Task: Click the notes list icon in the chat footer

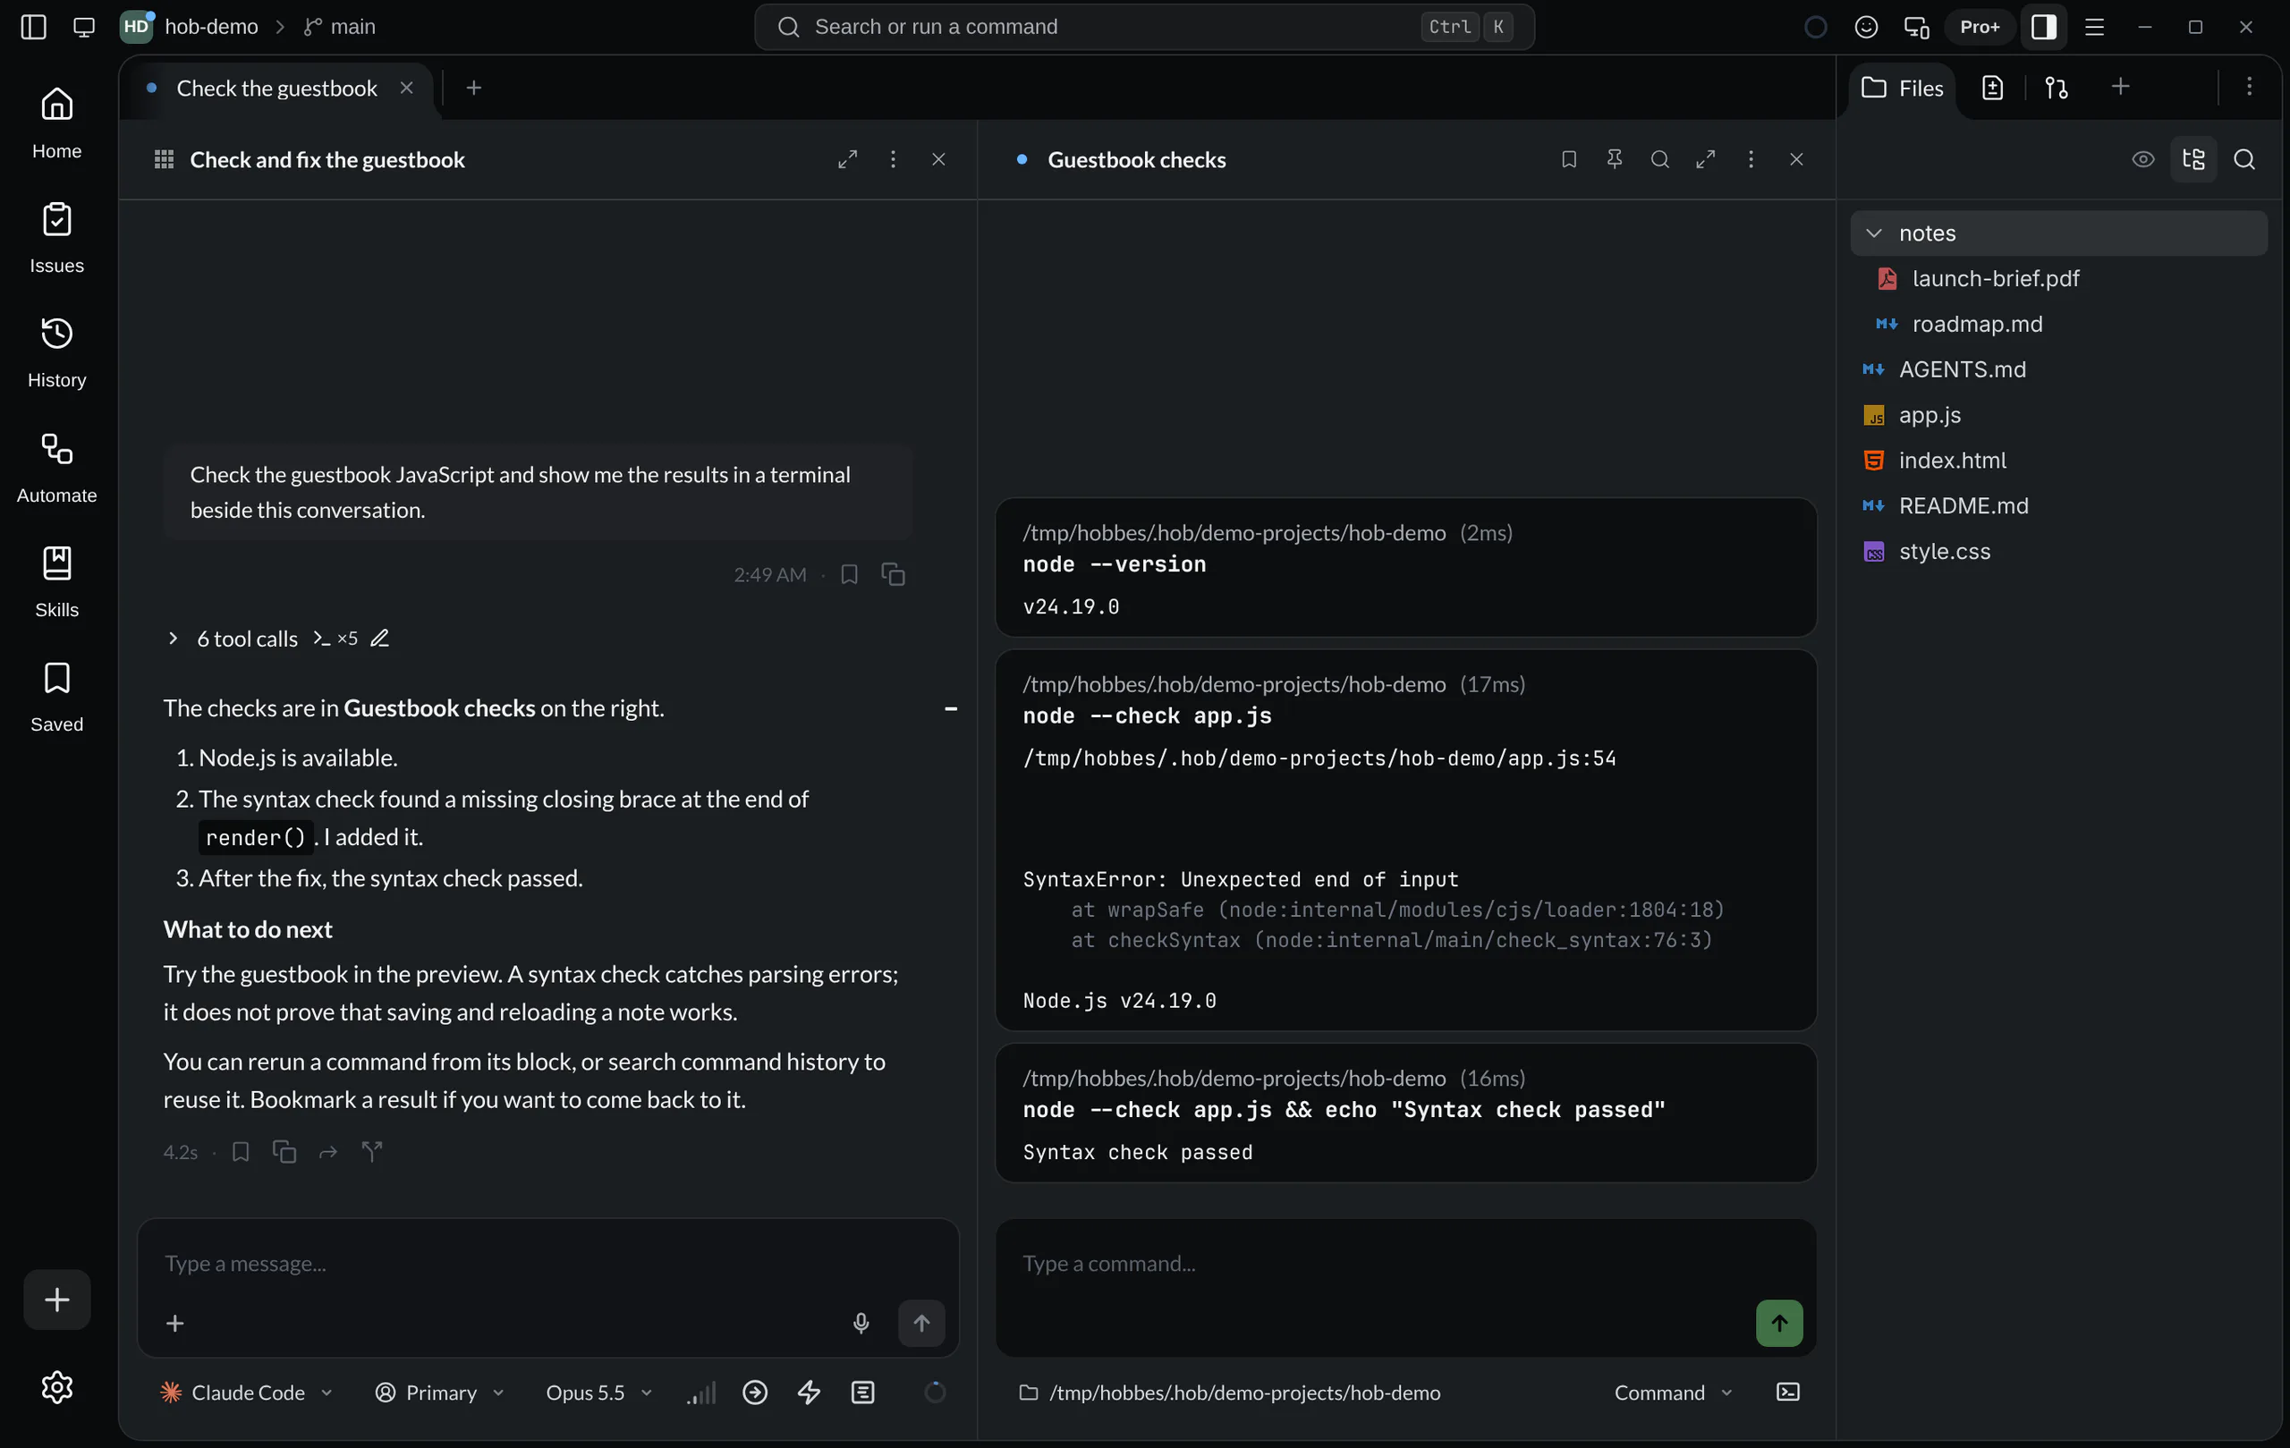Action: point(862,1392)
